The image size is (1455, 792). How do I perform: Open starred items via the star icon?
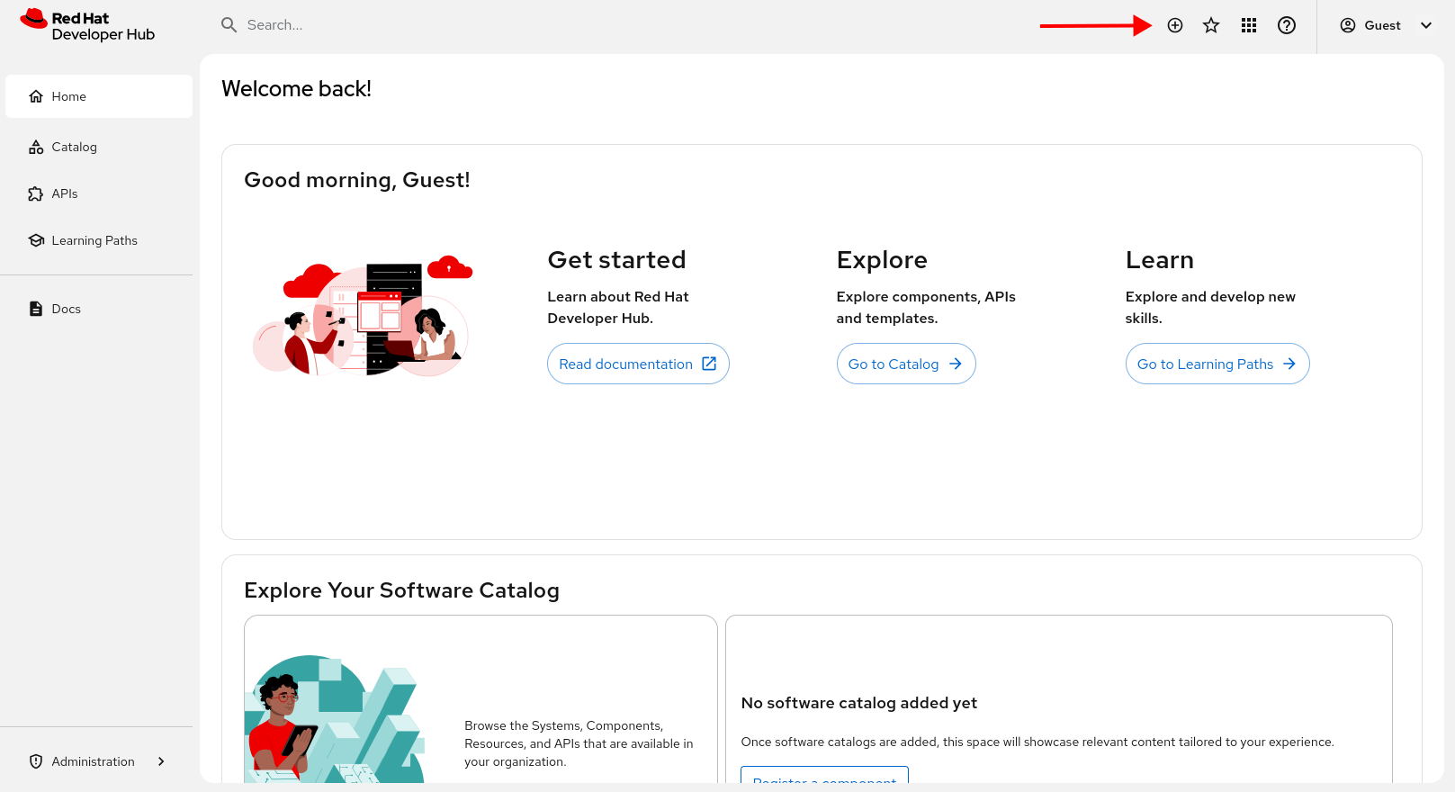(1211, 25)
